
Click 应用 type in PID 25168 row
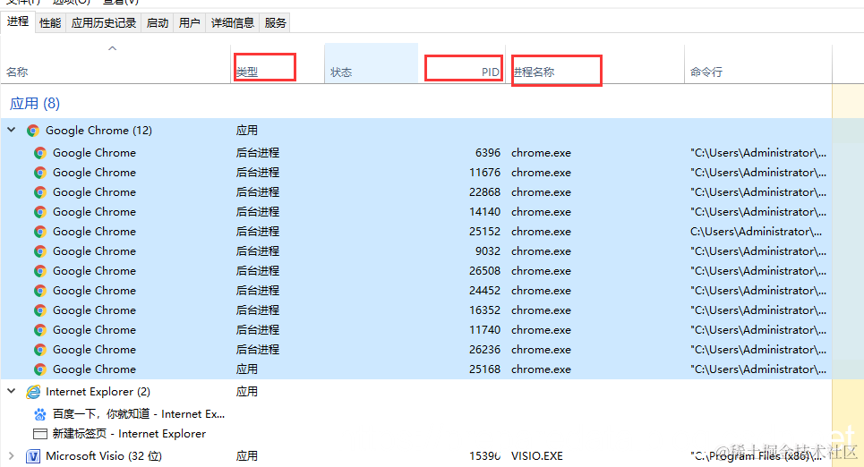[x=247, y=369]
